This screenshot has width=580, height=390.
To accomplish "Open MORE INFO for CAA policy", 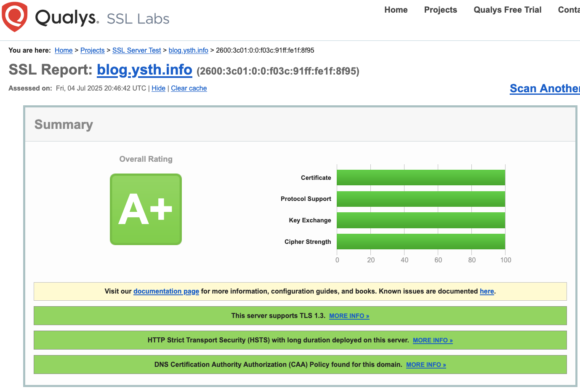I will [426, 365].
